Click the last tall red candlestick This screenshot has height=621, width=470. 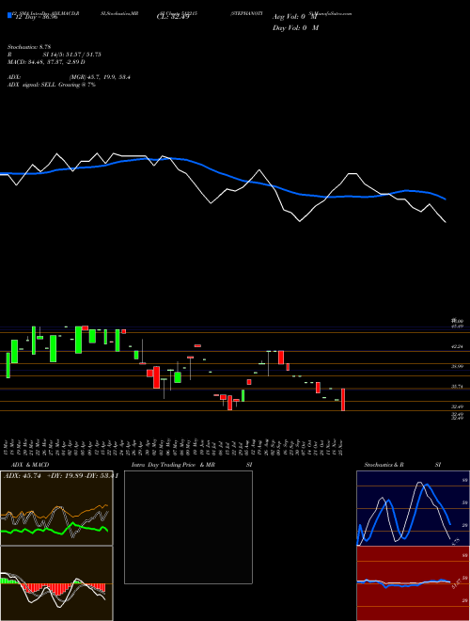[x=343, y=400]
